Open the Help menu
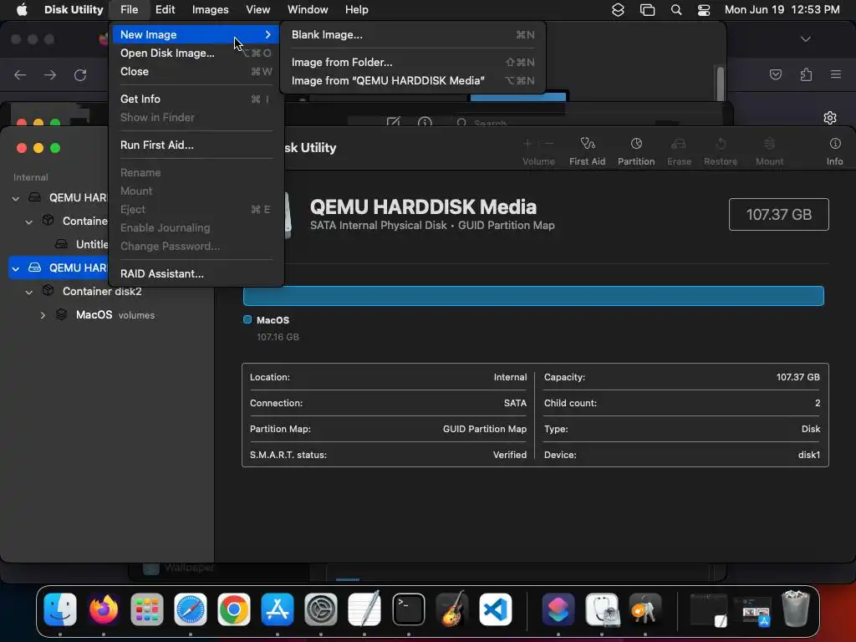The width and height of the screenshot is (856, 642). (x=356, y=10)
